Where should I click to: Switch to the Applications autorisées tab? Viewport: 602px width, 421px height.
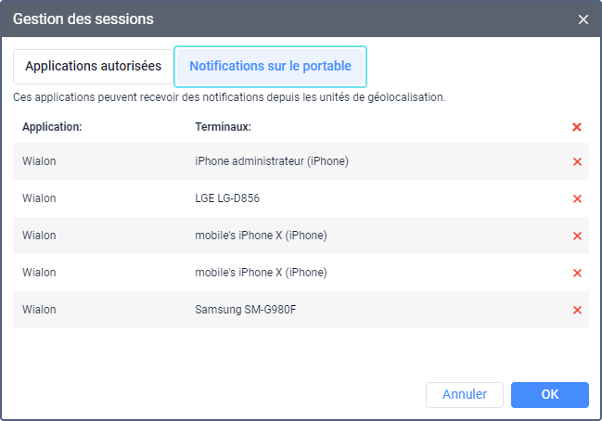point(93,67)
